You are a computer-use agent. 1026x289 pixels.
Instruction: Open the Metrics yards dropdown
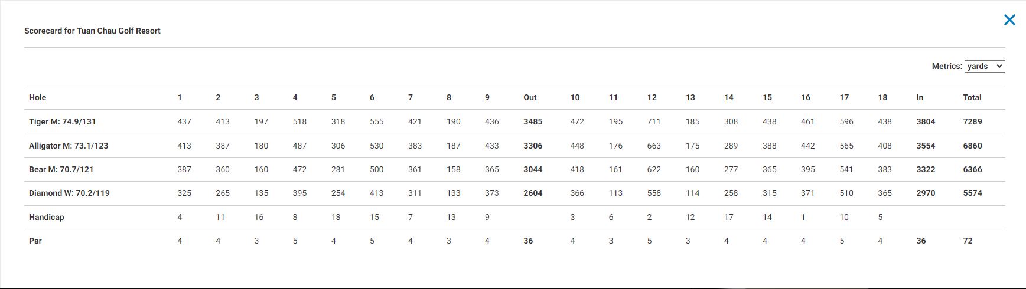click(x=985, y=66)
